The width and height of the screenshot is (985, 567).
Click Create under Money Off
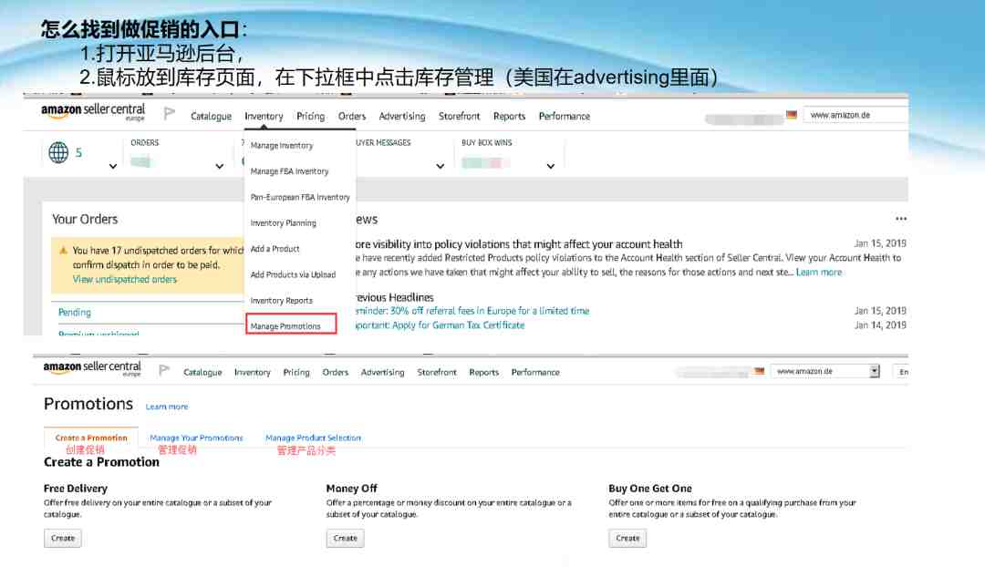coord(345,538)
